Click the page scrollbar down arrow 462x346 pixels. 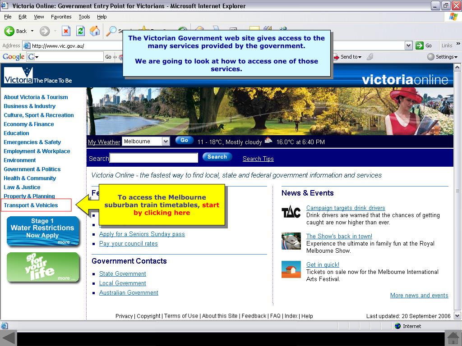[457, 316]
